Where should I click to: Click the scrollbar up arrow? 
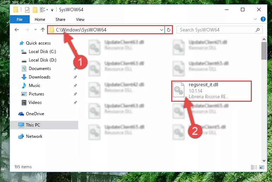pos(264,39)
